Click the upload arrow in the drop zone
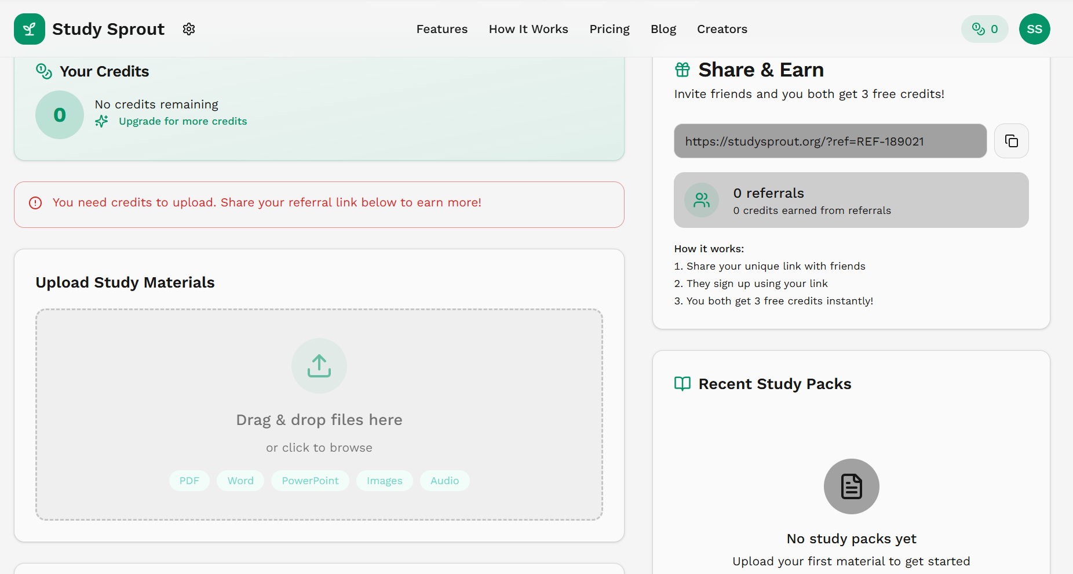 (x=319, y=365)
